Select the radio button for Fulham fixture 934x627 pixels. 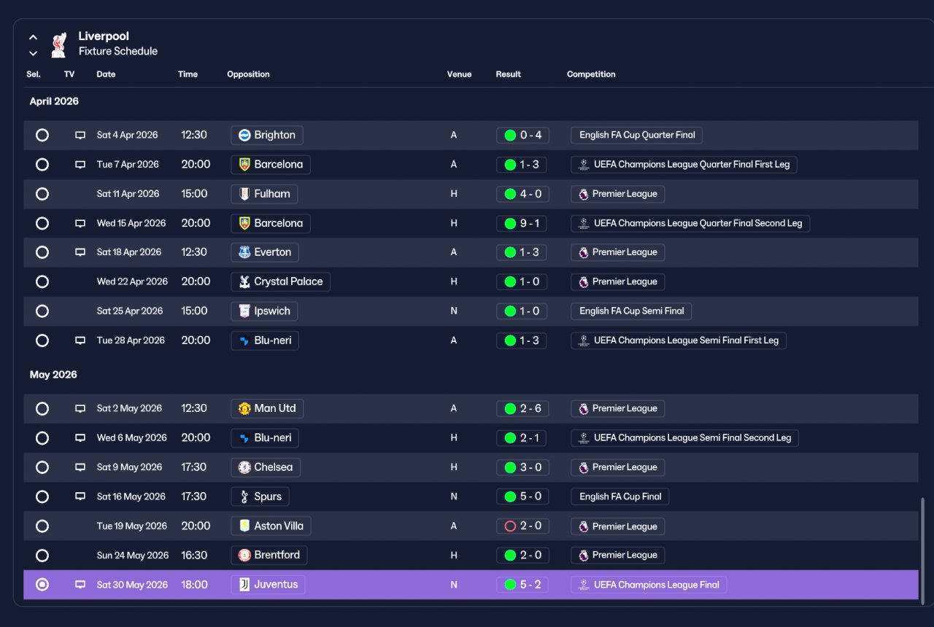(42, 194)
